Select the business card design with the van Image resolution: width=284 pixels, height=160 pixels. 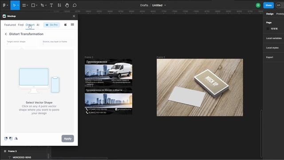point(108,72)
